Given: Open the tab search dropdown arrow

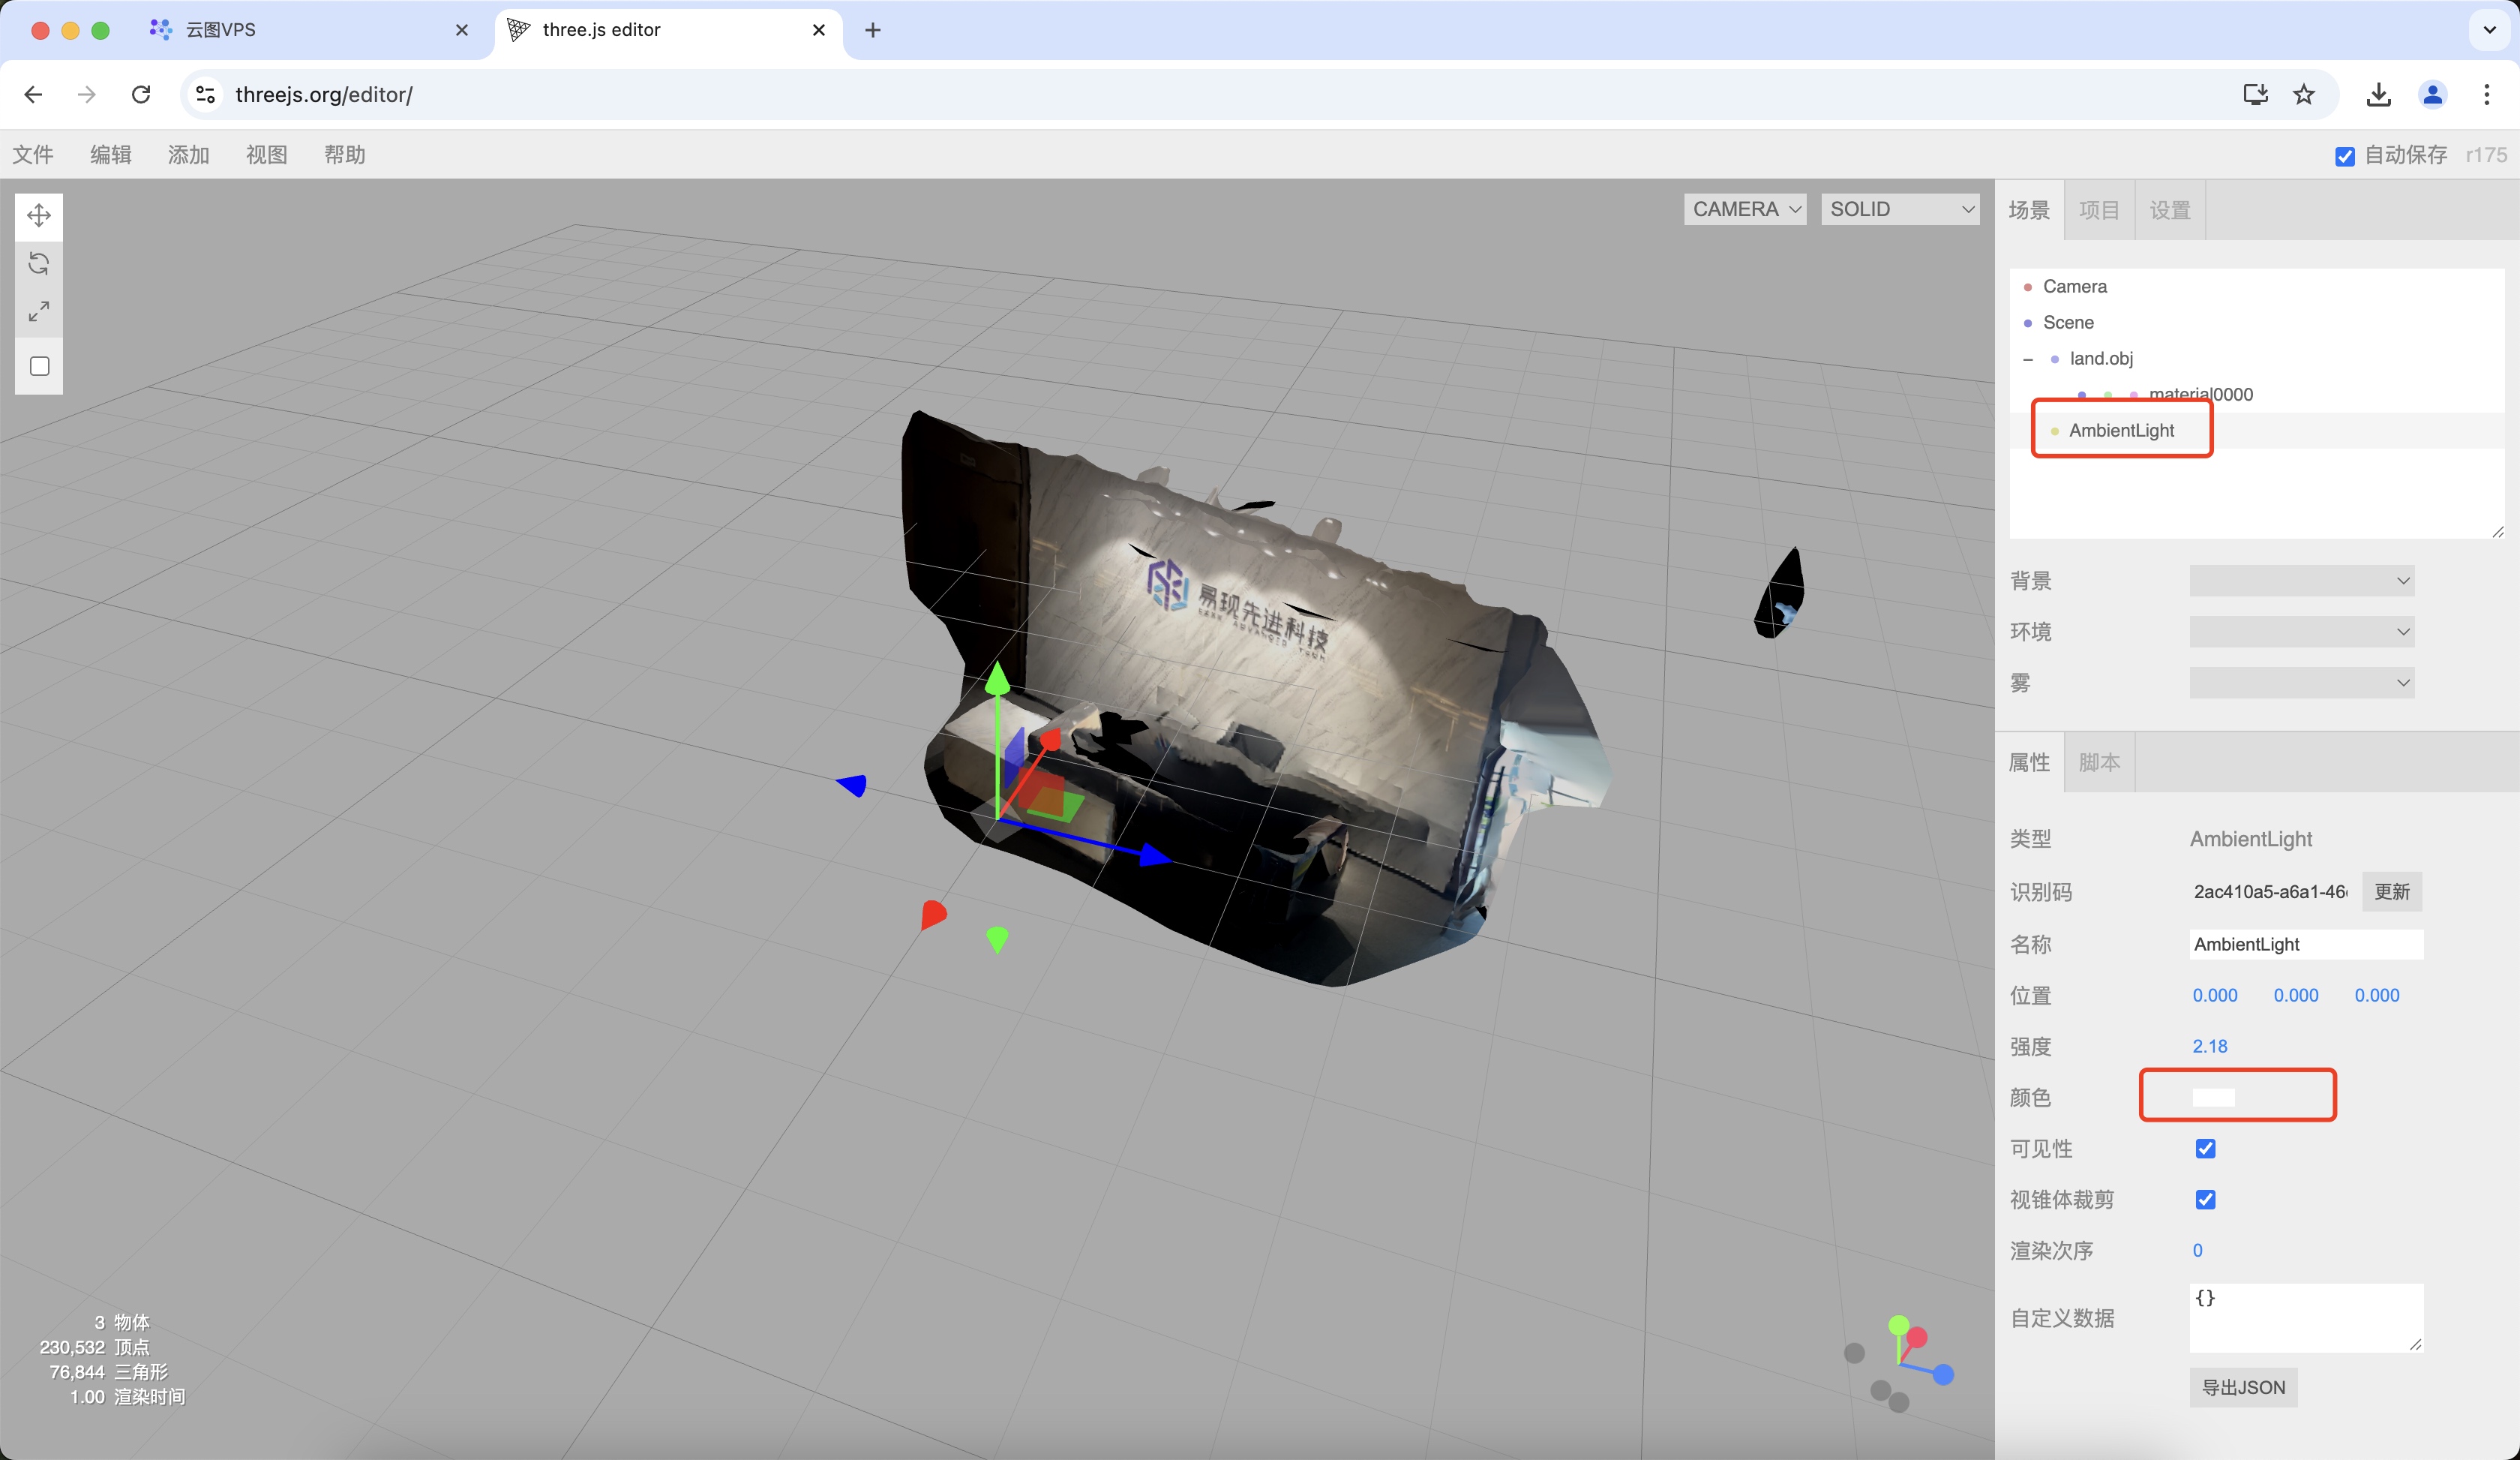Looking at the screenshot, I should pos(2490,30).
